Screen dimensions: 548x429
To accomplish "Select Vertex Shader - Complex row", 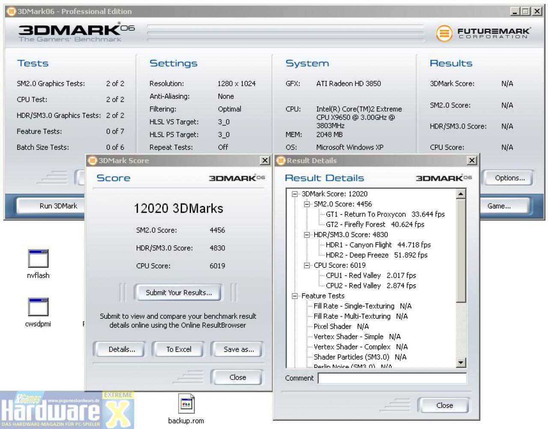I will (x=360, y=347).
